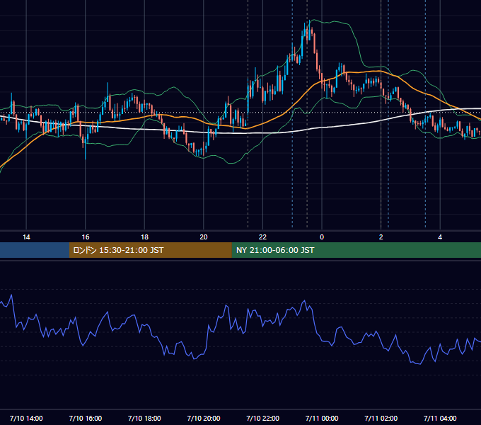This screenshot has width=481, height=425.
Task: Click the 7/10 22:00 label on oscillator axis
Action: (262, 418)
